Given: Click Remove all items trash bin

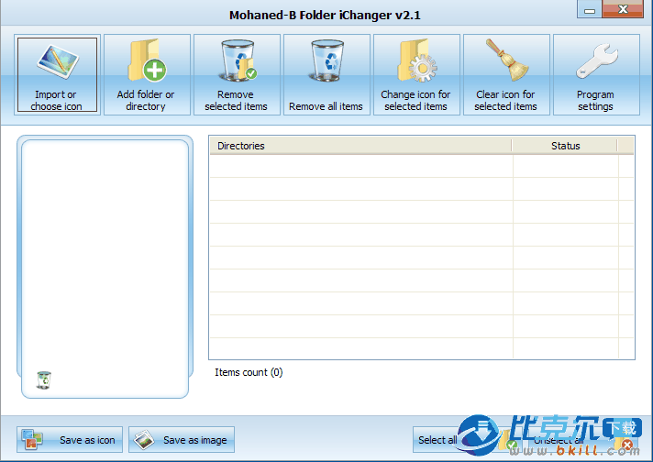Looking at the screenshot, I should pyautogui.click(x=326, y=75).
